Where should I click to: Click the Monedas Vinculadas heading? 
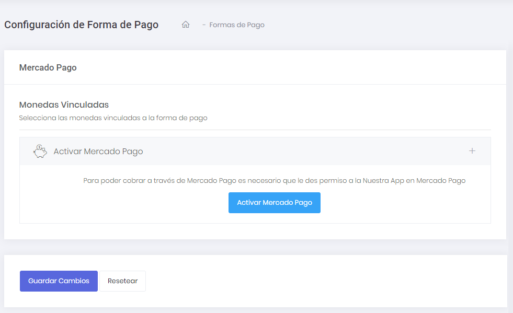coord(64,105)
